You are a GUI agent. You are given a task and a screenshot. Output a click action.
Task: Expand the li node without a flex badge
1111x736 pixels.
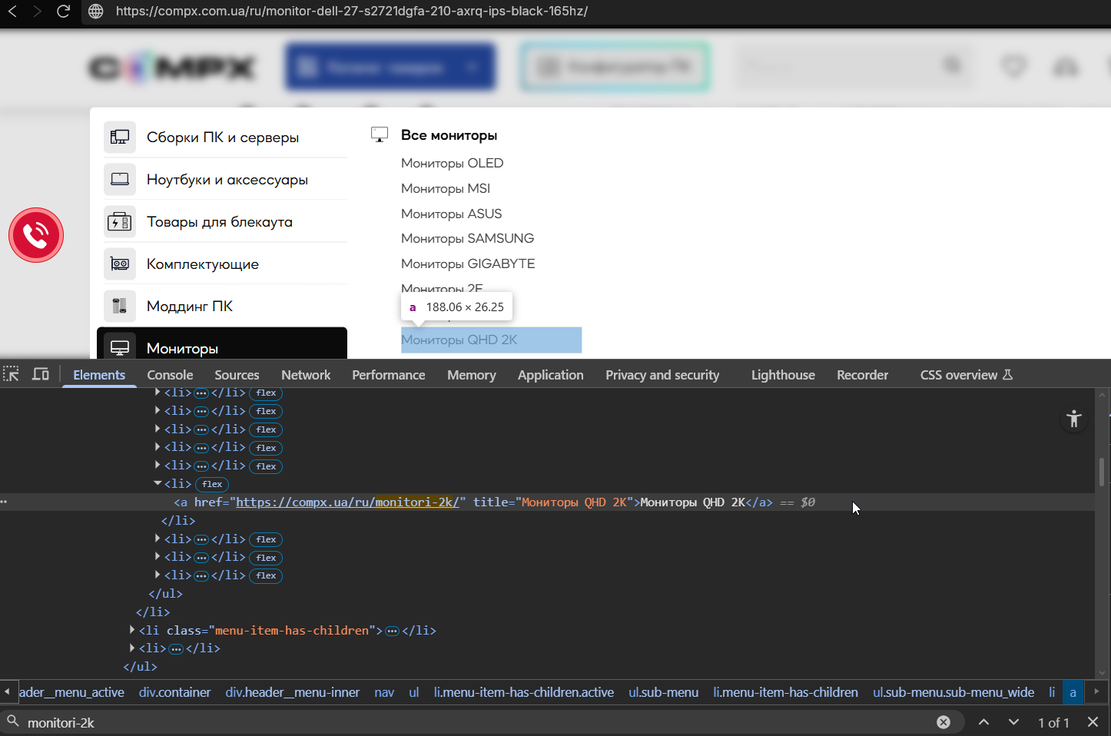click(x=132, y=648)
